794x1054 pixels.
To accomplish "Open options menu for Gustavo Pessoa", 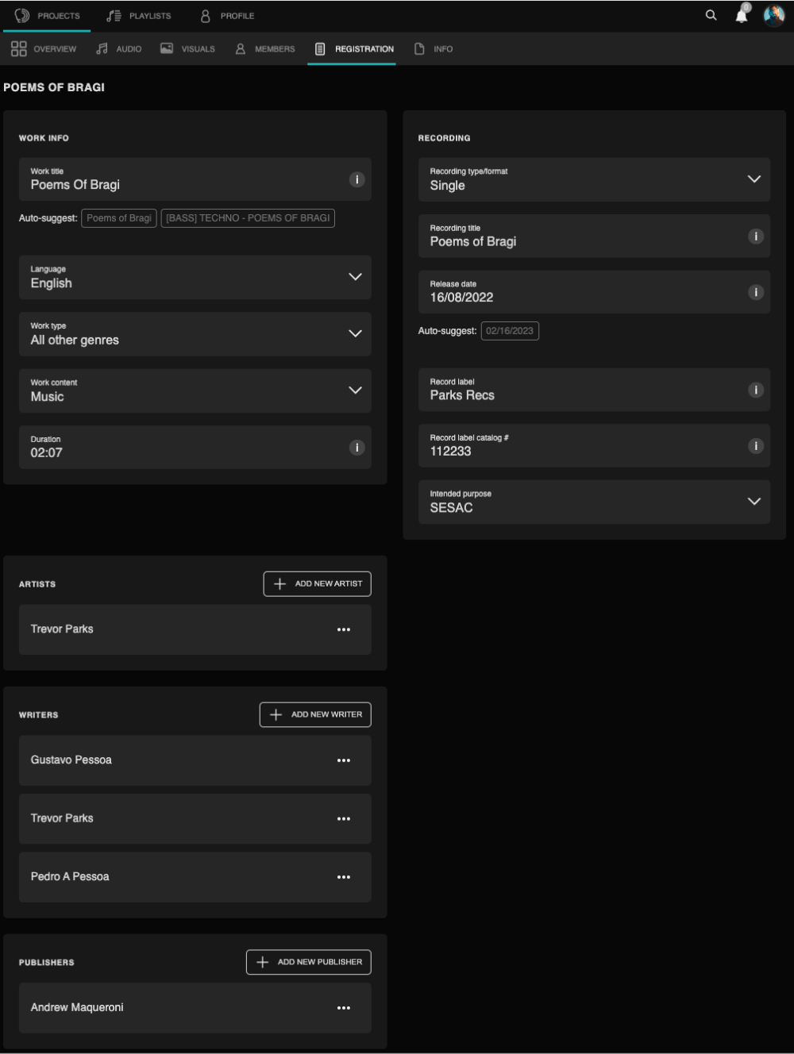I will point(344,760).
